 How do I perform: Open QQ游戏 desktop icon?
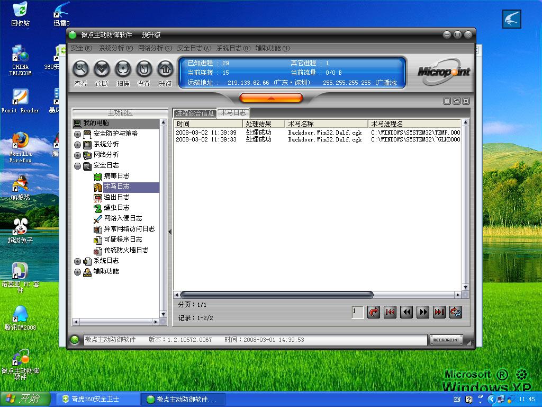pos(20,188)
